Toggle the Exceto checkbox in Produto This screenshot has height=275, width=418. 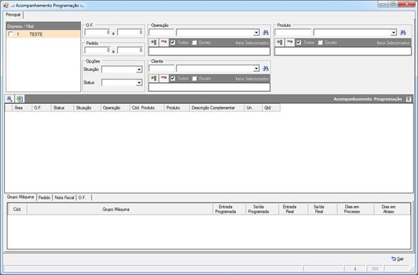pyautogui.click(x=320, y=43)
